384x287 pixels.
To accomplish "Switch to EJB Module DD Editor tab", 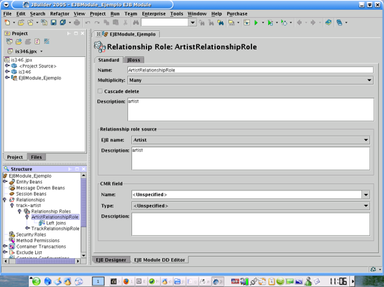I will pos(160,260).
